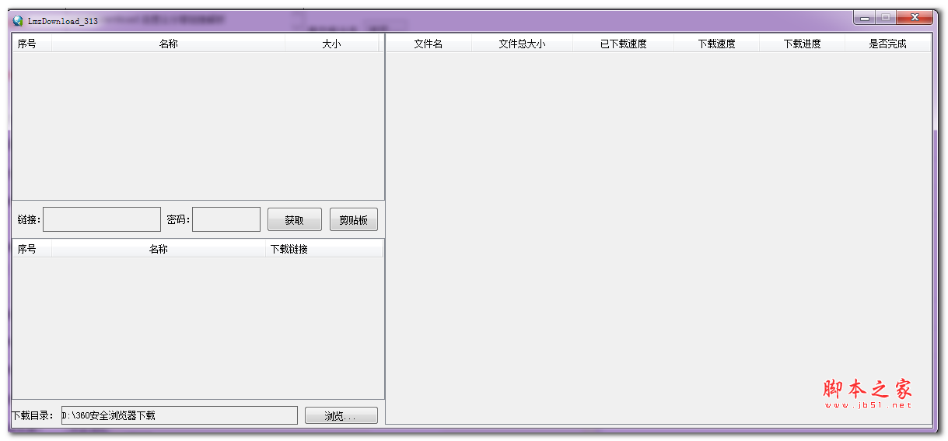
Task: Click the LmzDownload app icon in title bar
Action: 18,21
